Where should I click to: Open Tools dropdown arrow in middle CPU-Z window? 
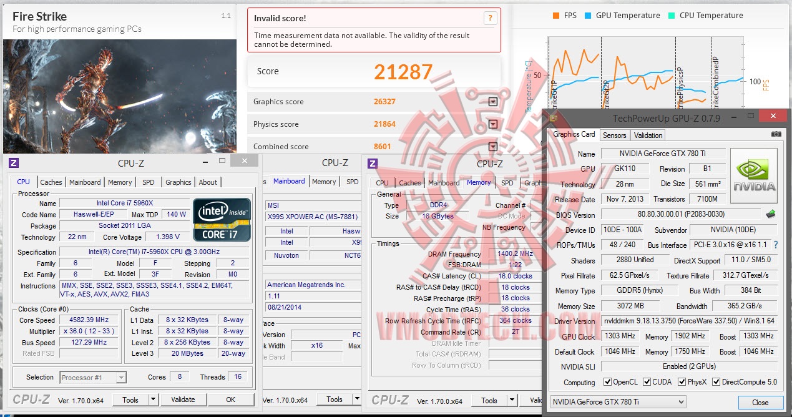(357, 400)
